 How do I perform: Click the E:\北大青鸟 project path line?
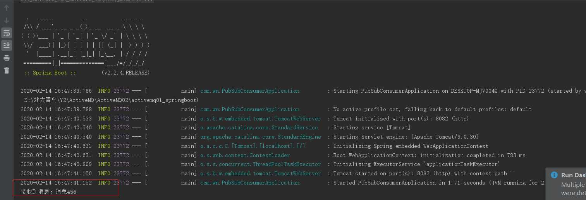pos(111,100)
